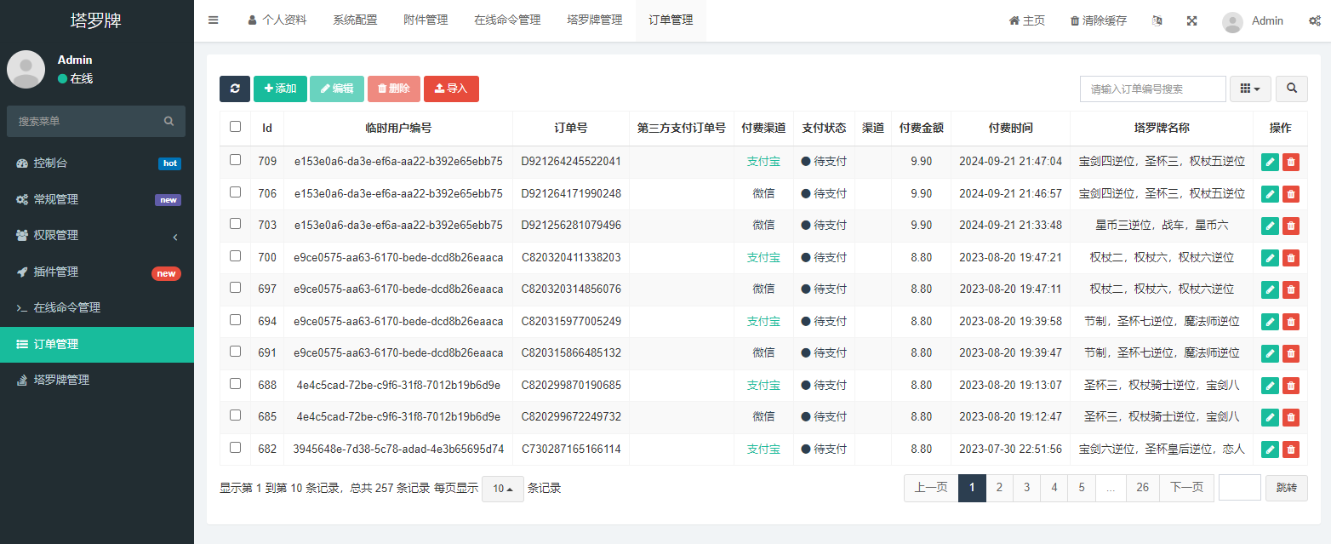Switch to 个人资料 tab
The image size is (1331, 544).
[x=277, y=20]
